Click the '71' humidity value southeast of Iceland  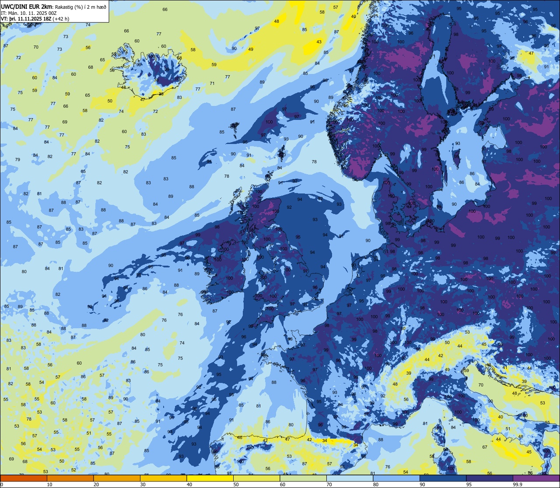pyautogui.click(x=212, y=83)
